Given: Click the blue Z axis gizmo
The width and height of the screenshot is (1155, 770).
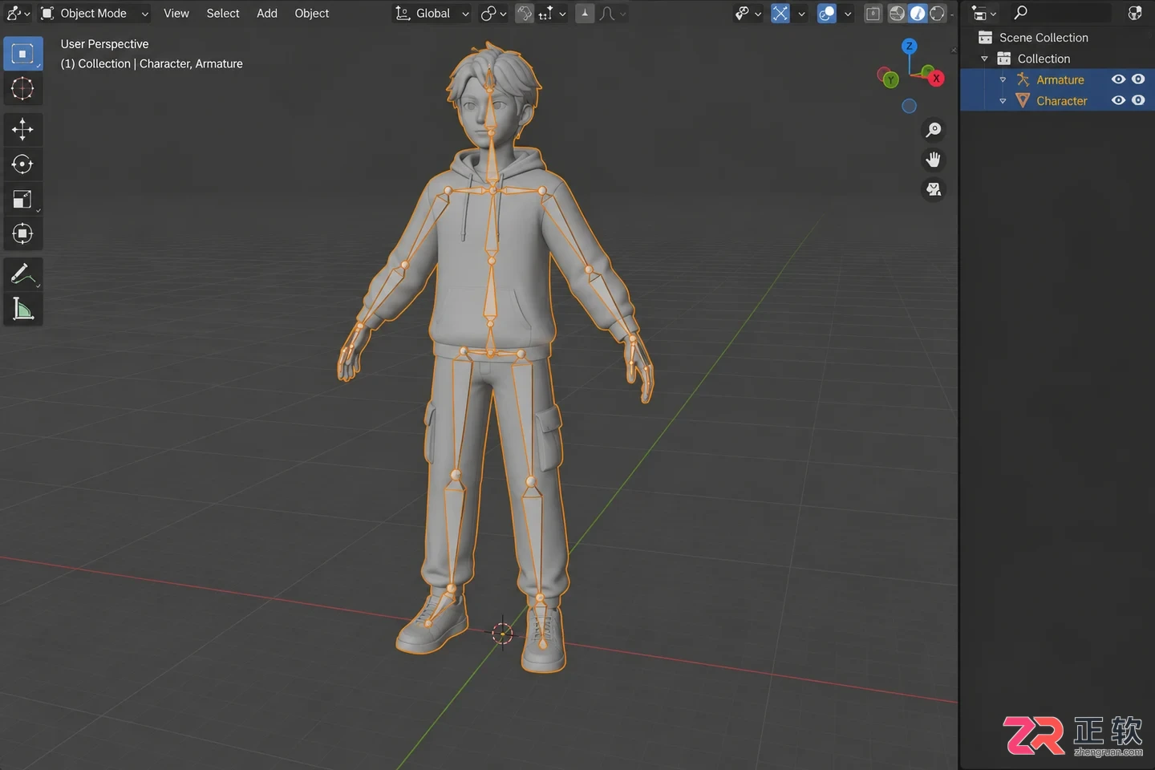Looking at the screenshot, I should 909,47.
